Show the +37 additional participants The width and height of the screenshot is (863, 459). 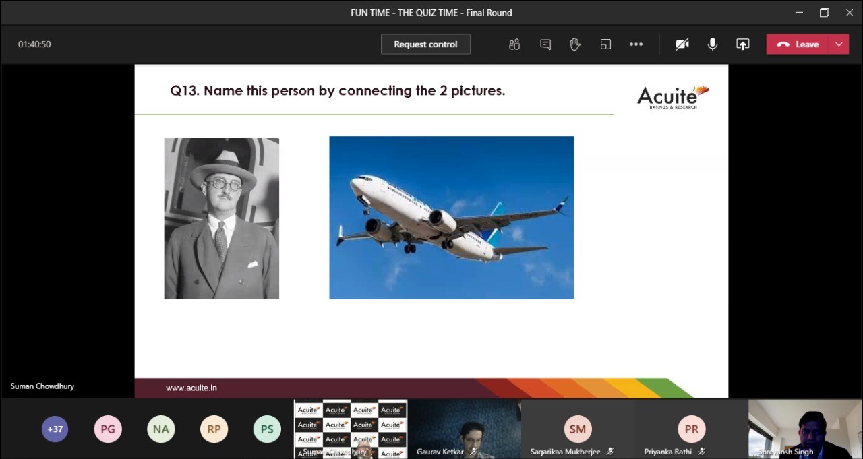pos(55,429)
